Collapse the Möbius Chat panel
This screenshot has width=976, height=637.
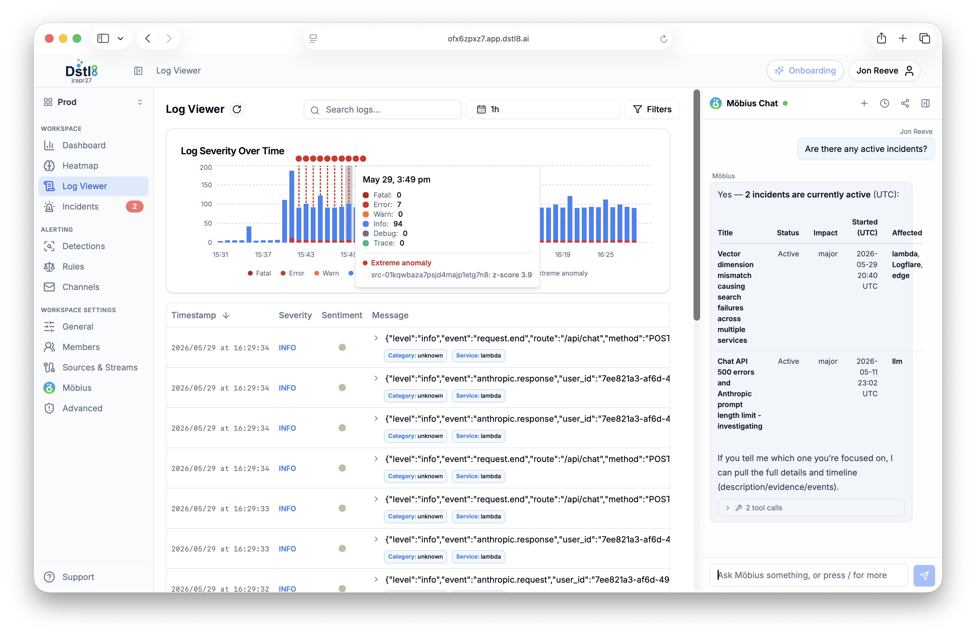pyautogui.click(x=926, y=103)
